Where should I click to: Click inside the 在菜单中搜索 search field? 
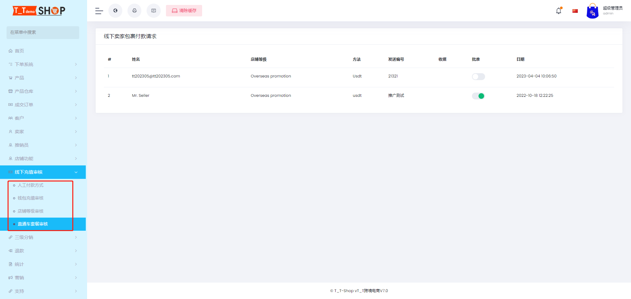43,32
